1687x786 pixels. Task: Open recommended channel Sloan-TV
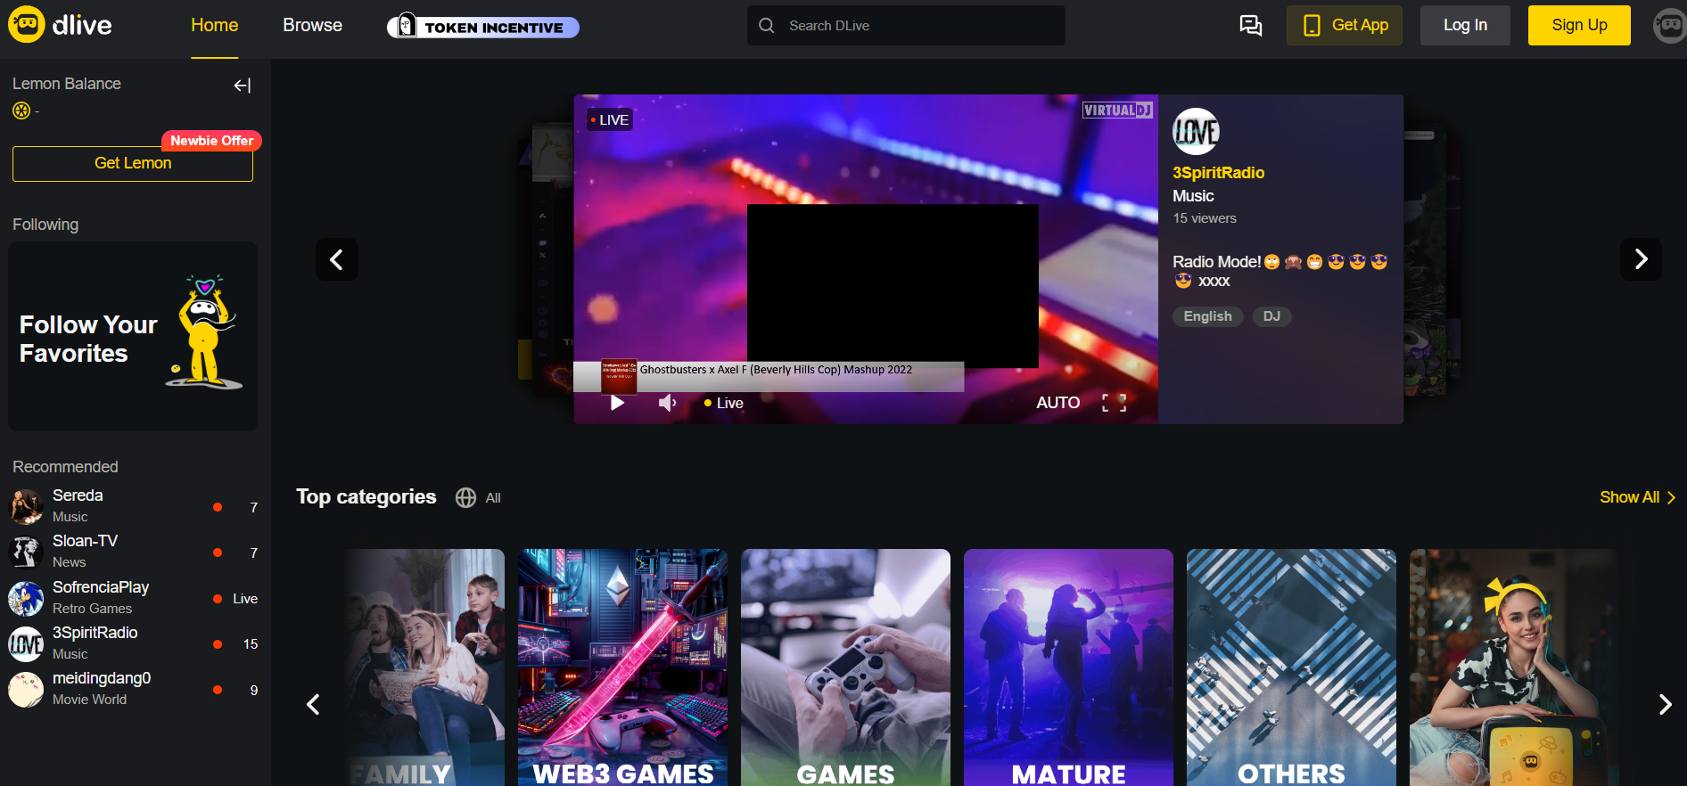click(134, 552)
